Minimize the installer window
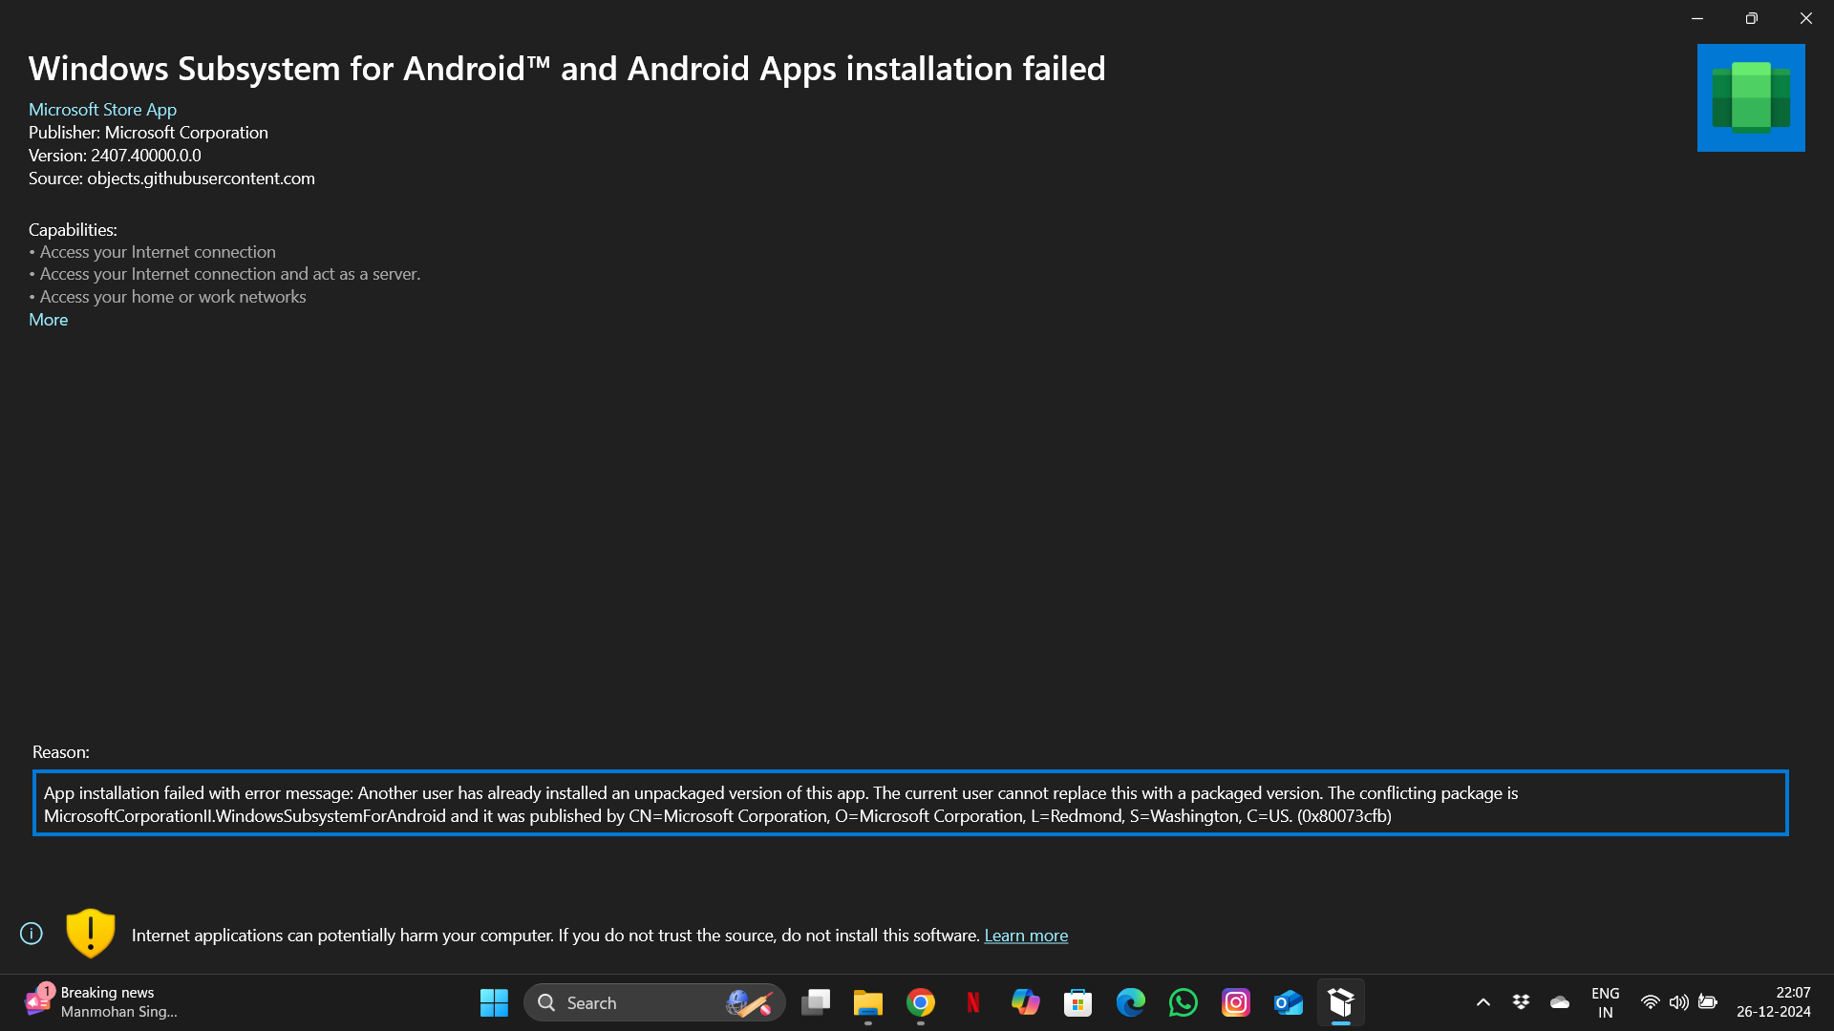Viewport: 1834px width, 1031px height. point(1697,18)
